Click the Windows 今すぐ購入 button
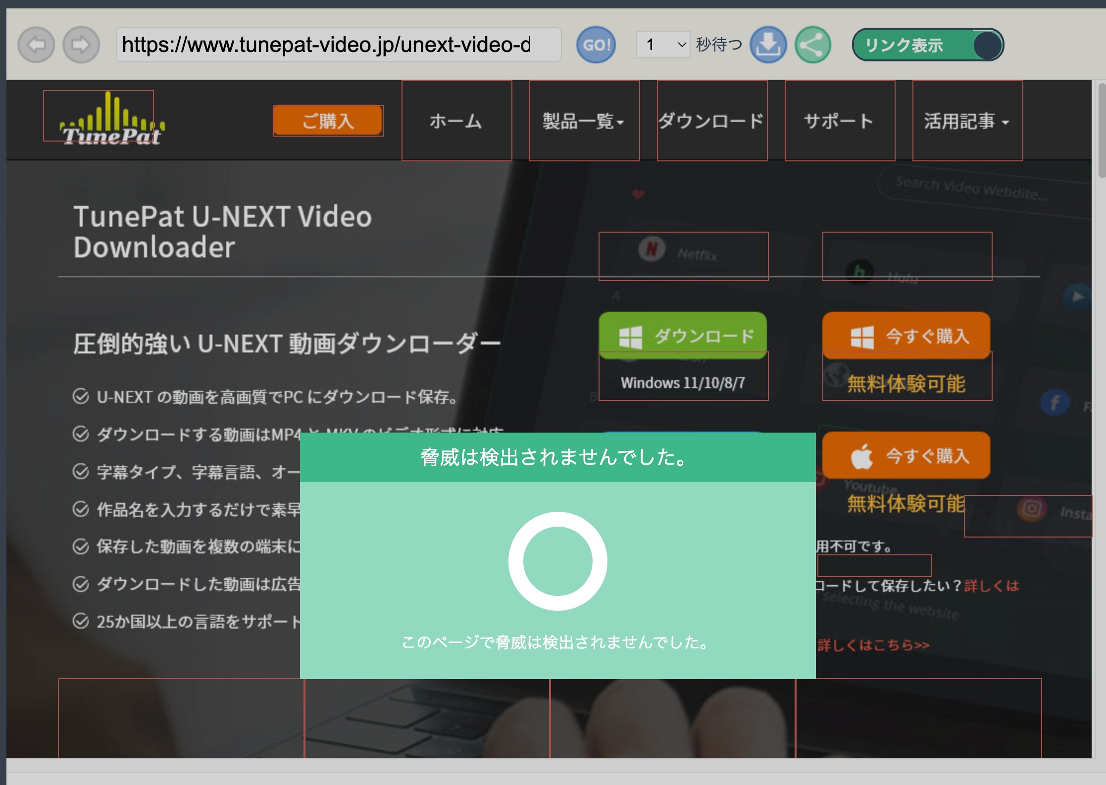This screenshot has width=1106, height=785. tap(907, 336)
